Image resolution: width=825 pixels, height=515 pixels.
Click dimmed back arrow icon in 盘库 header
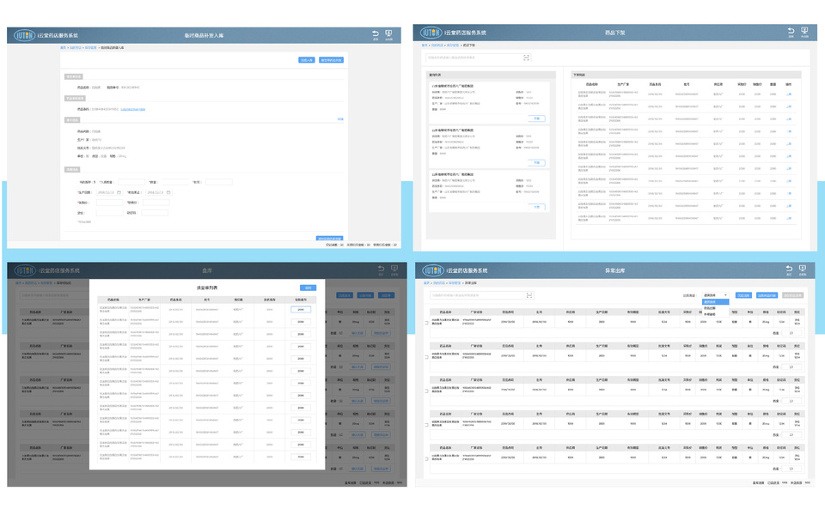(x=381, y=269)
